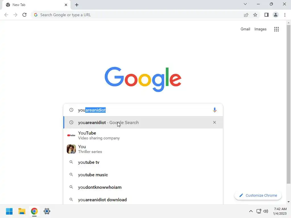Open the network status tray icon
Screen dimensions: 291x218
tap(259, 211)
